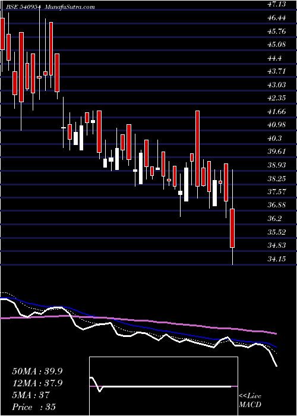The height and width of the screenshot is (416, 297).
Task: Click the 34.15 axis value
Action: [277, 259]
